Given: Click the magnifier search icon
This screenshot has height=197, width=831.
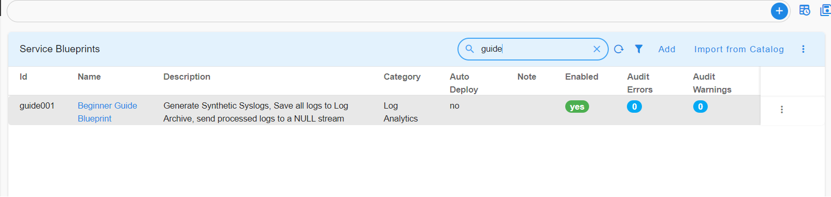Looking at the screenshot, I should [x=469, y=49].
